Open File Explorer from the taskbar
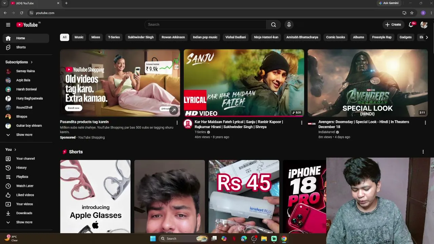434x244 pixels. point(264,239)
